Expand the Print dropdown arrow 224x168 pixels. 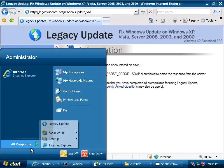pyautogui.click(x=180, y=20)
